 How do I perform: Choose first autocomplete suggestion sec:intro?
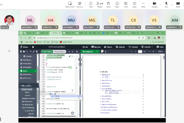(x=66, y=96)
